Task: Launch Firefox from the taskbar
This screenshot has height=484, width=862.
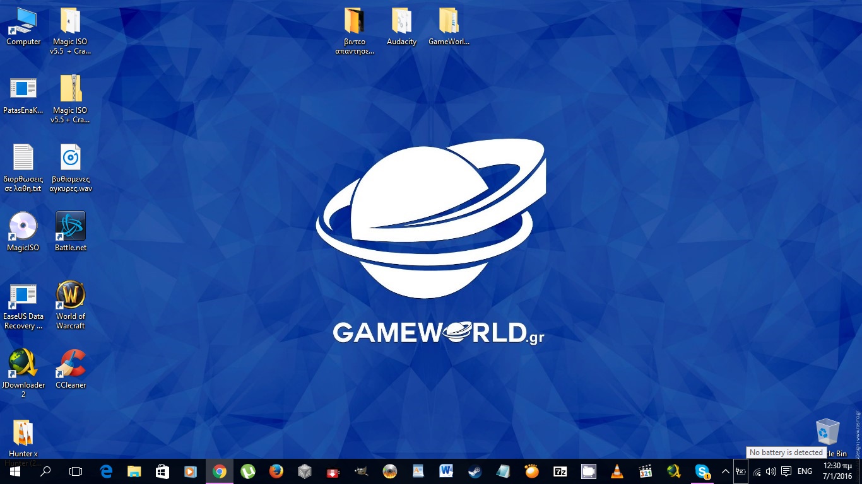Action: point(276,471)
